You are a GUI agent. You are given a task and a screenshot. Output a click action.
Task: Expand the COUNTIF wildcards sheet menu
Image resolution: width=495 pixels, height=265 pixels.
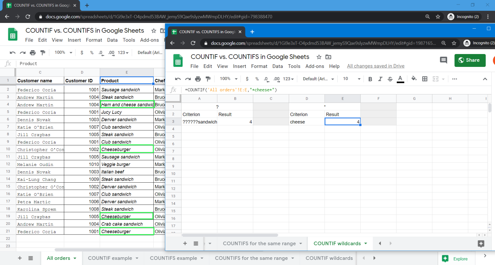click(x=365, y=243)
